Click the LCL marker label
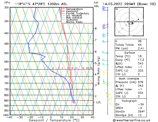 coord(98,102)
